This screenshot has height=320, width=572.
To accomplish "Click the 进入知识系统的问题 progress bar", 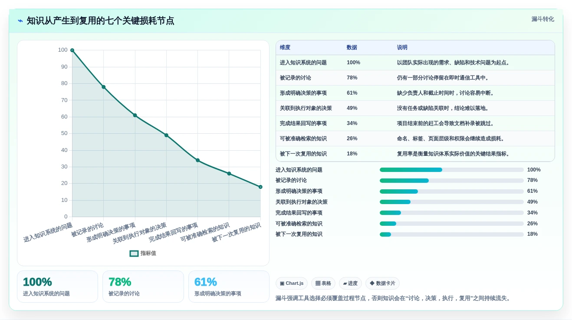I will click(452, 170).
